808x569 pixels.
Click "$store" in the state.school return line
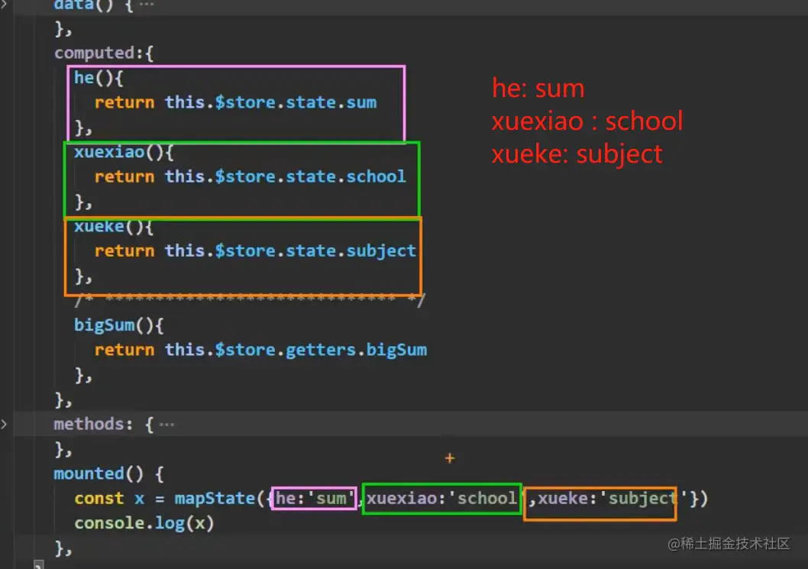245,176
